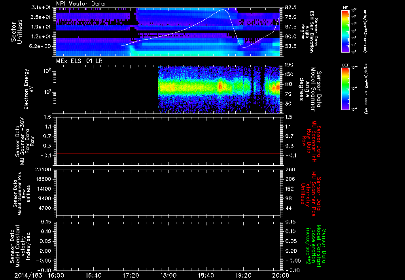Click the '1.2e+01' sector tick label
Image resolution: width=405 pixels, height=280 pixels.
pos(40,37)
